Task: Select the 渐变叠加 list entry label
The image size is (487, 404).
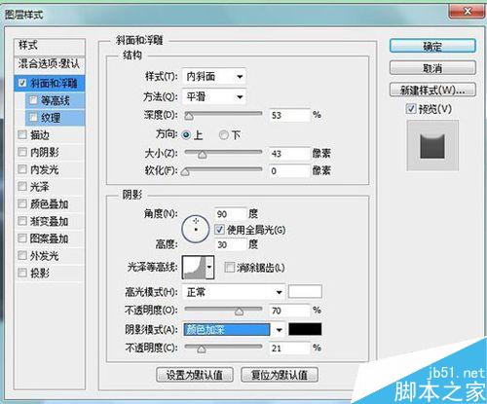Action: coord(49,221)
